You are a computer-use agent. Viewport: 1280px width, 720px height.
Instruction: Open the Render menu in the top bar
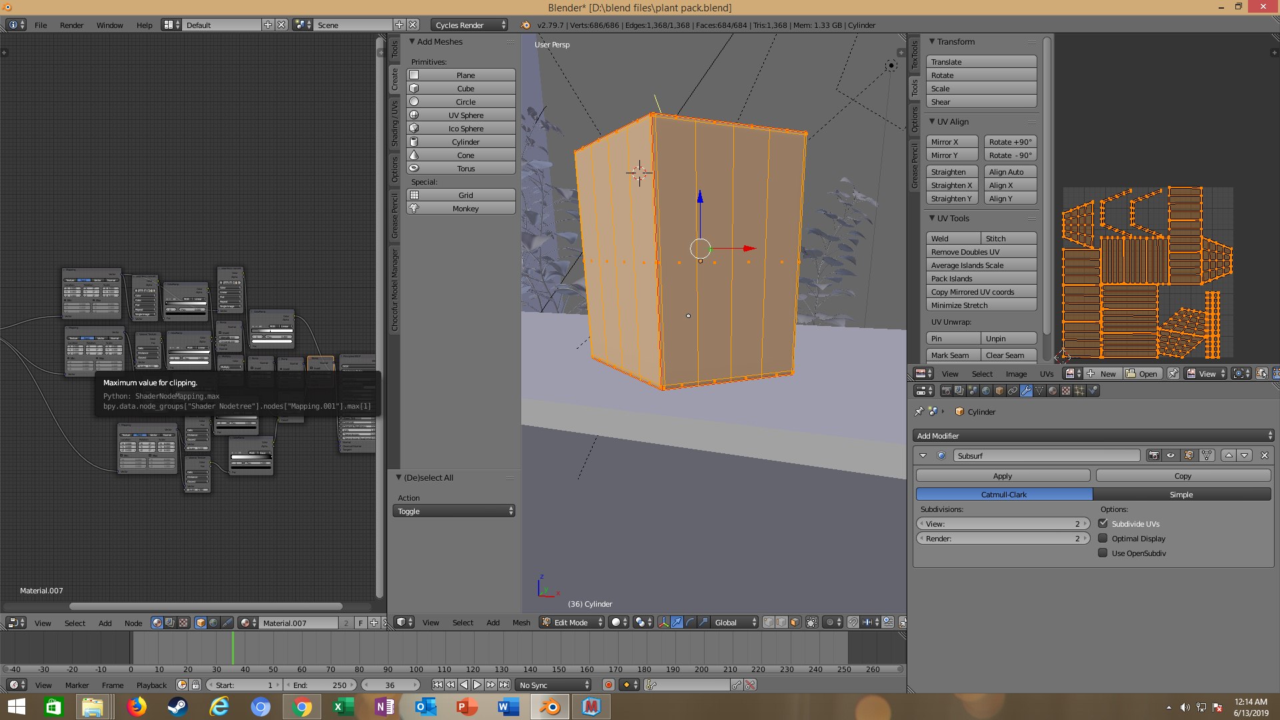[x=71, y=25]
